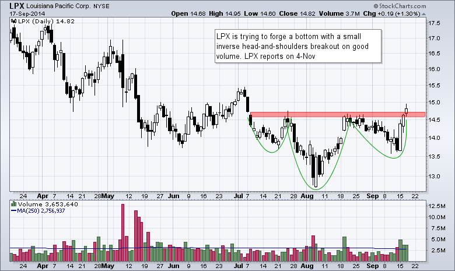Click the Open 14.68 value
The height and width of the screenshot is (271, 455).
click(188, 13)
